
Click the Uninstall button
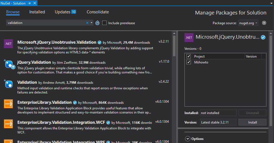coord(252,113)
